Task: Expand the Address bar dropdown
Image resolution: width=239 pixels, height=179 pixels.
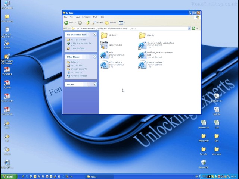Action: click(189, 28)
